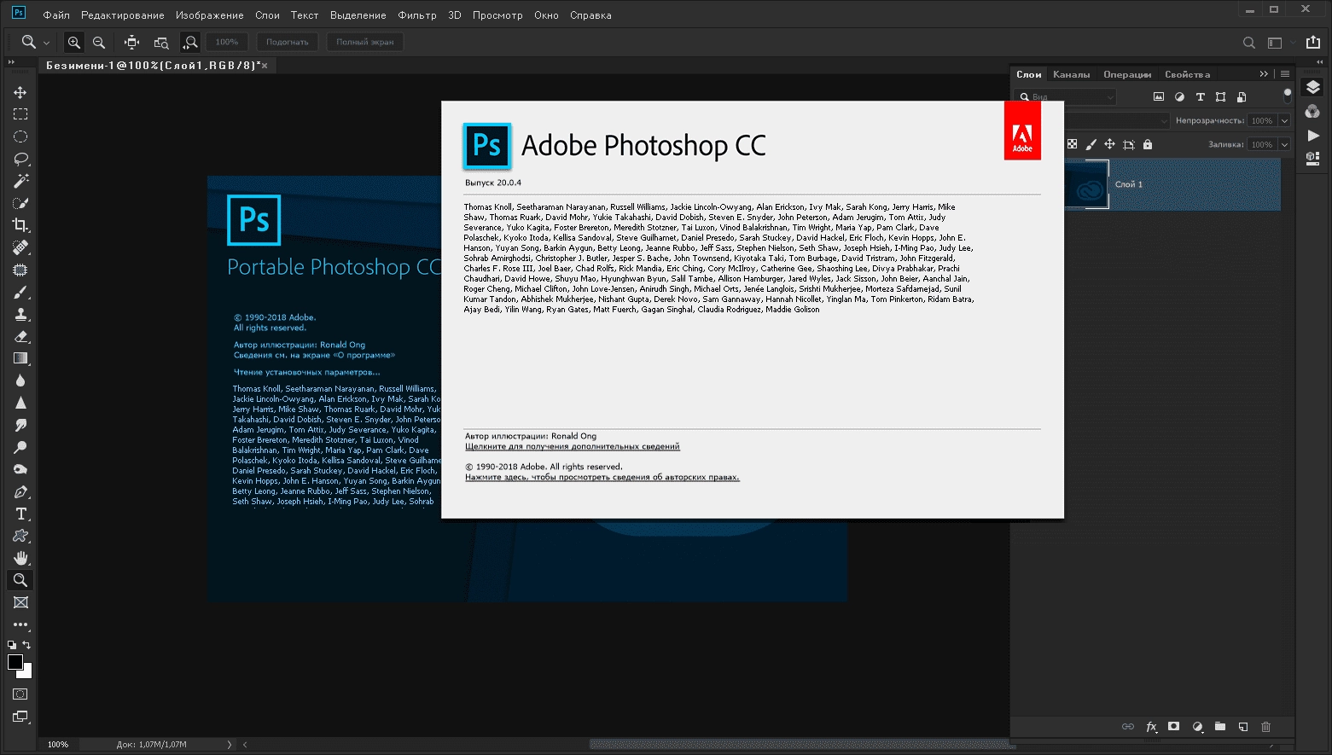This screenshot has width=1332, height=755.
Task: Click the Delete layer trash icon
Action: (1266, 727)
